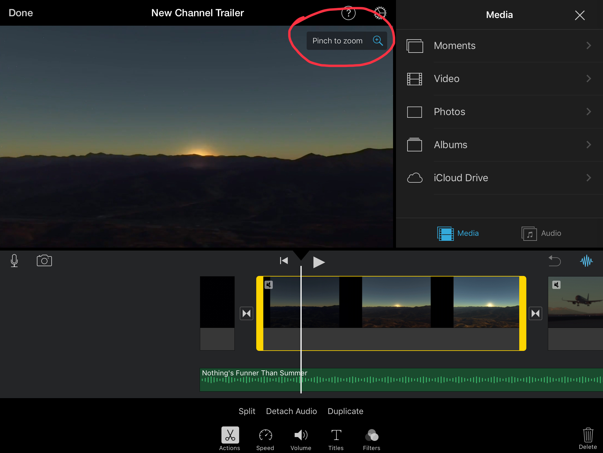603x453 pixels.
Task: Switch to the Audio tab
Action: click(541, 233)
